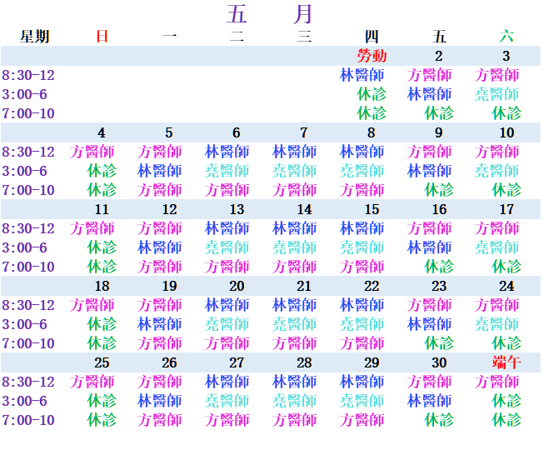The image size is (548, 450).
Task: Click date 23 in the calendar
Action: [439, 286]
